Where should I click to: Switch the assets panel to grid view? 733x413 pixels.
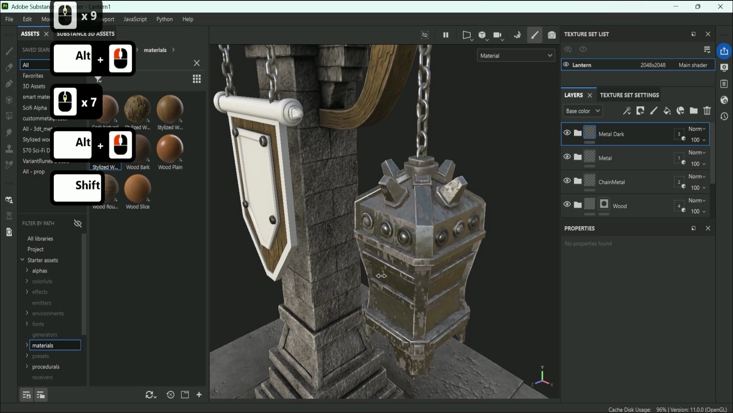(197, 79)
